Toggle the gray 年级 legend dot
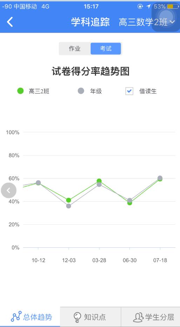 point(81,91)
